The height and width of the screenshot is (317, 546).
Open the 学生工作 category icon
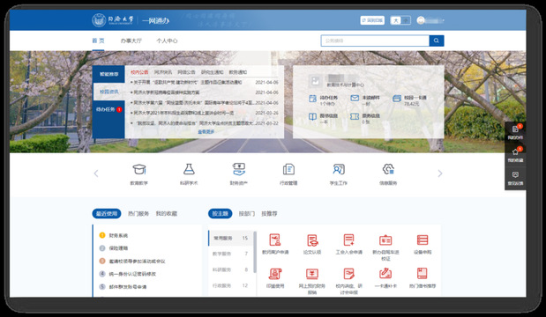click(339, 170)
